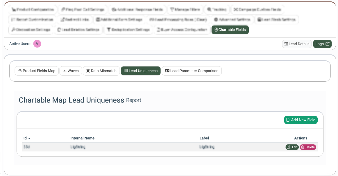Open the Product Configuration tab
Image resolution: width=338 pixels, height=176 pixels.
click(33, 10)
